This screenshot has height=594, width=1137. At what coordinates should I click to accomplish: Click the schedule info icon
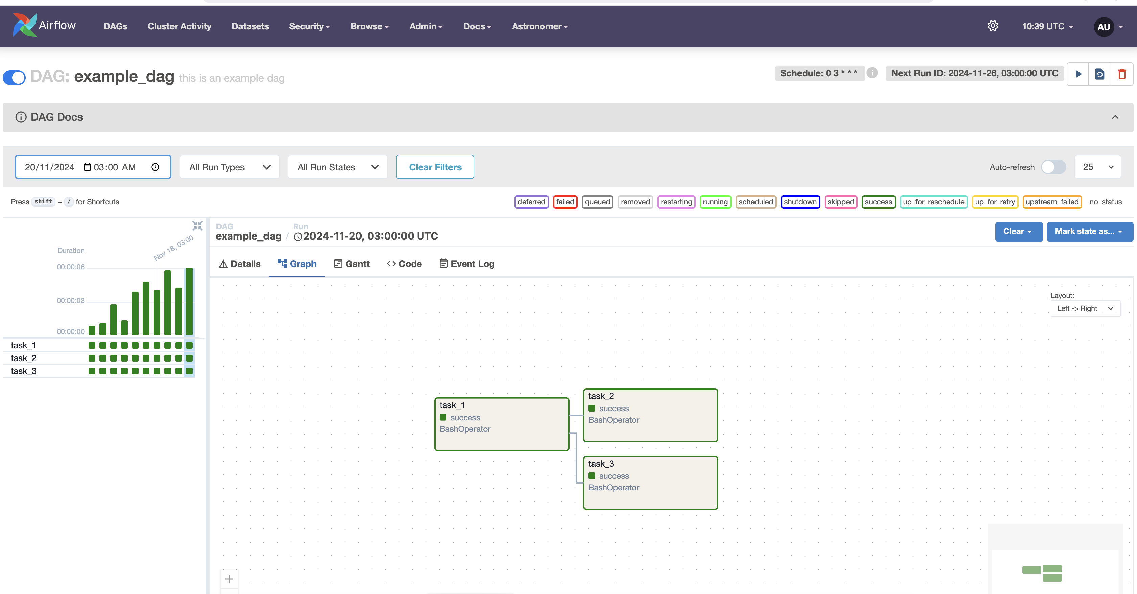[872, 73]
